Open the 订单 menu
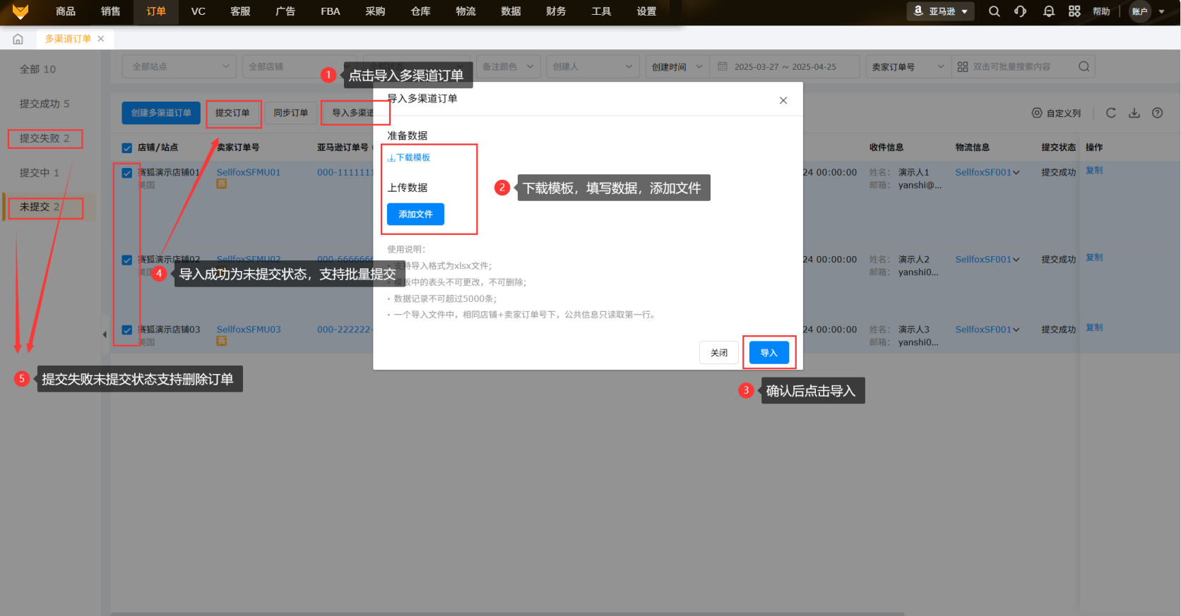Screen dimensions: 1181x616 (x=156, y=11)
